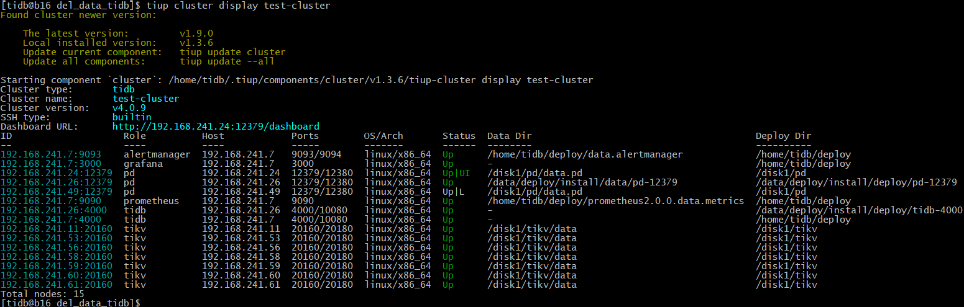The image size is (964, 307).
Task: Click the OS/Arch column header
Action: pos(383,136)
